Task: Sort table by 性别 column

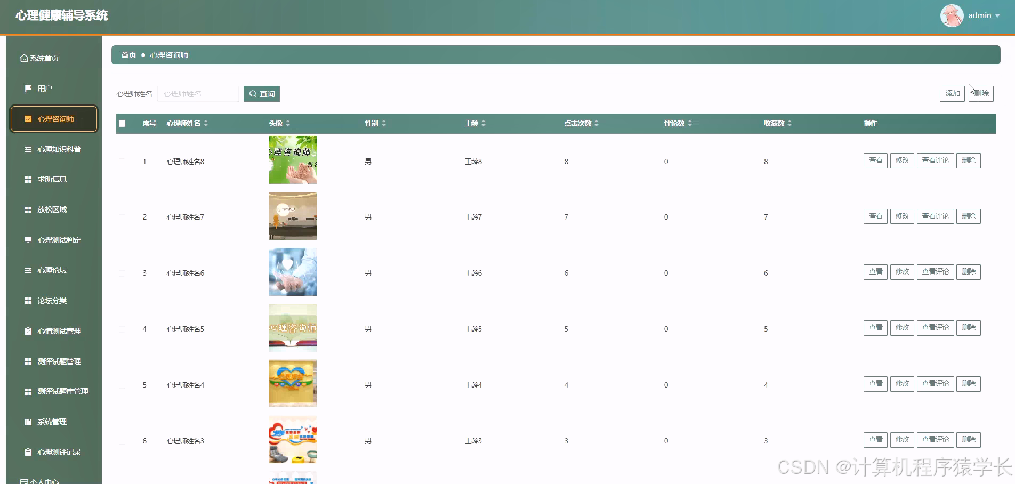Action: click(x=384, y=123)
